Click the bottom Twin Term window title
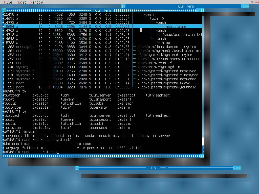 [x=157, y=168]
